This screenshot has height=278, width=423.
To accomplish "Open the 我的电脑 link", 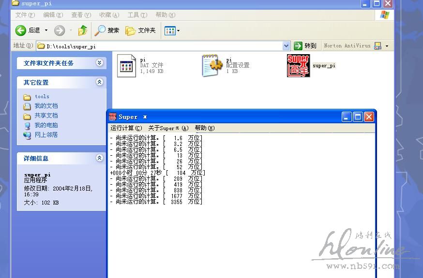I will [x=46, y=125].
